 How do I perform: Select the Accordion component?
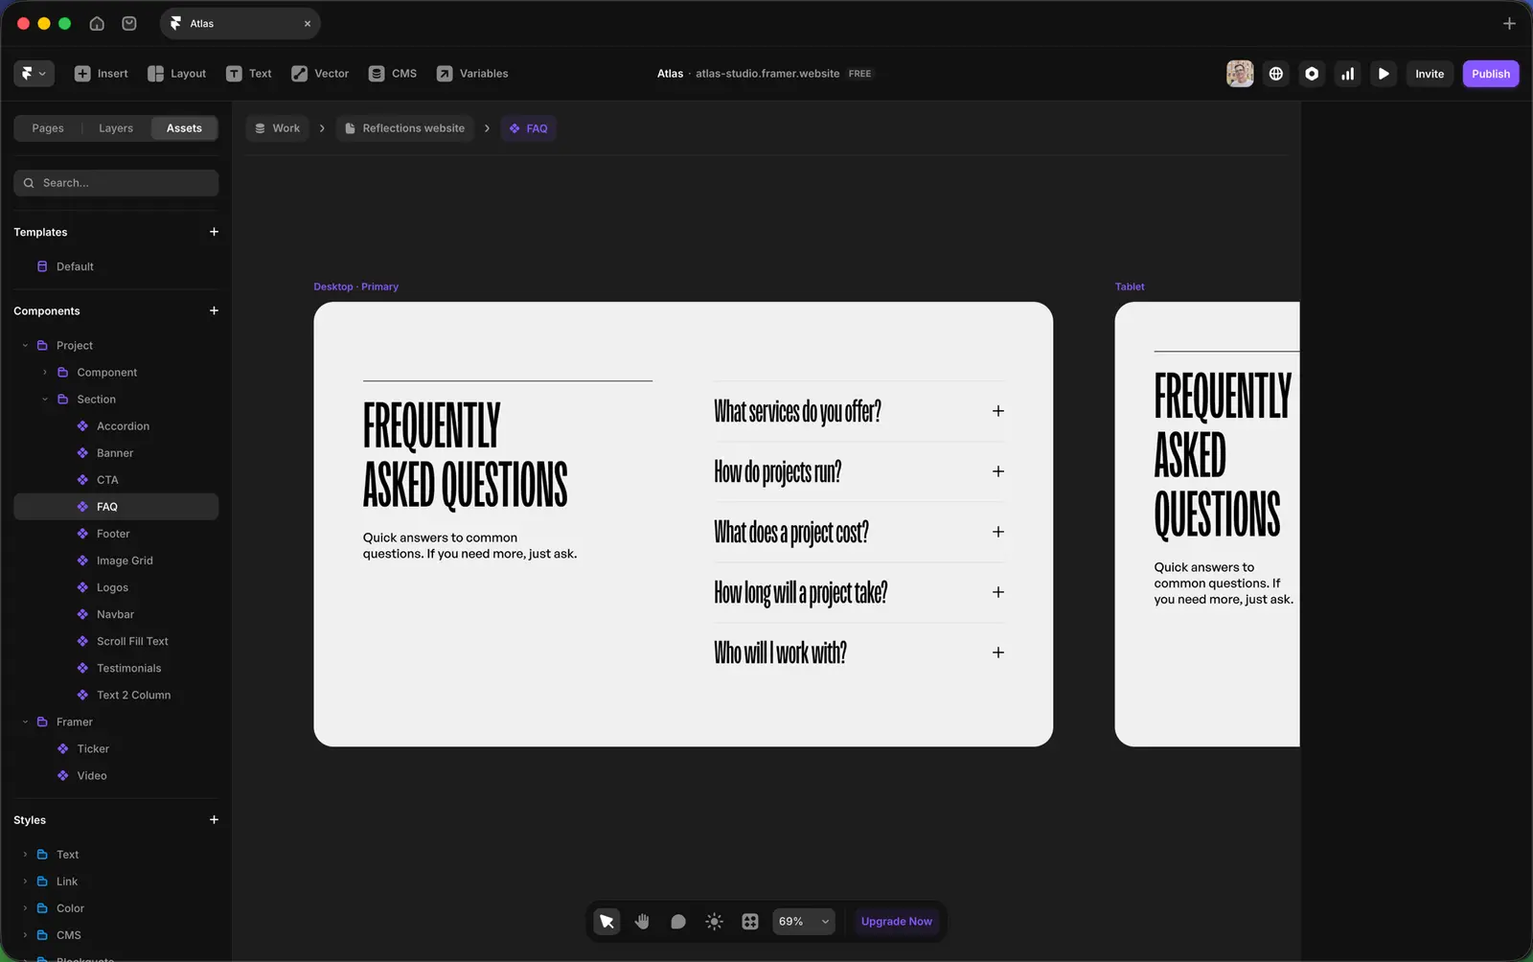point(116,425)
